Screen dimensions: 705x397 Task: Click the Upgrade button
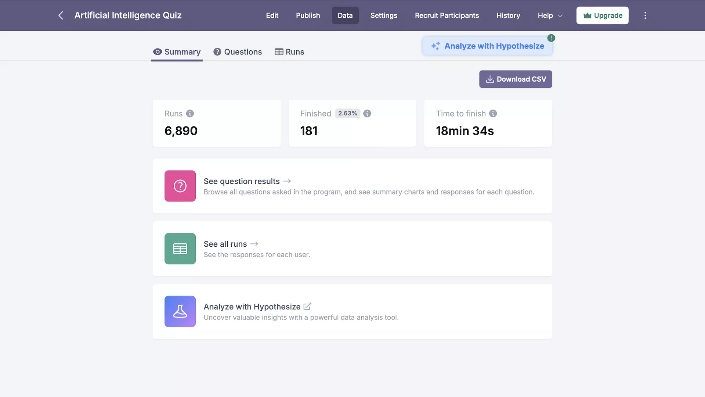(x=602, y=15)
